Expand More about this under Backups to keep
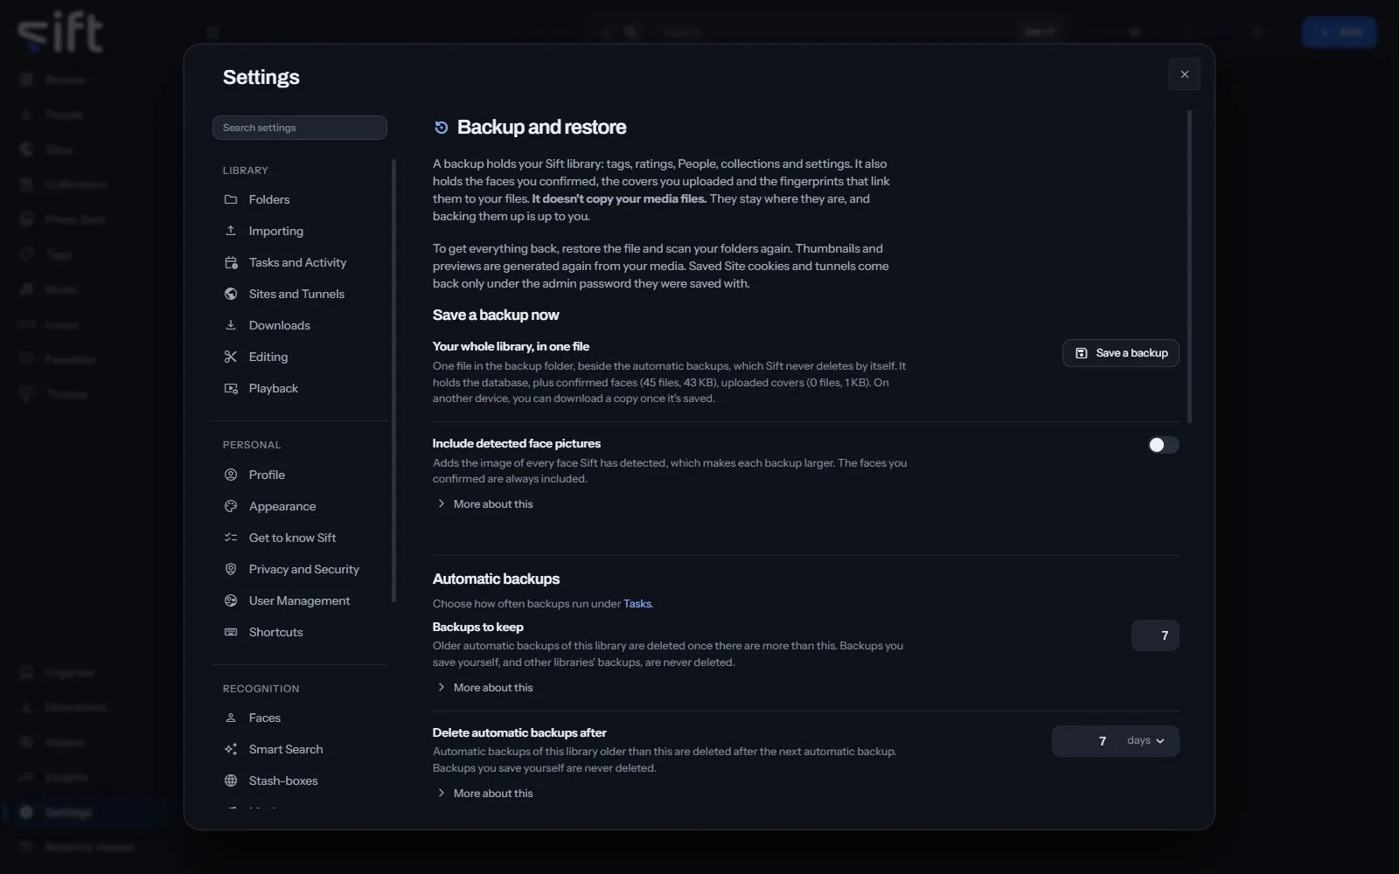Image resolution: width=1399 pixels, height=874 pixels. [485, 688]
